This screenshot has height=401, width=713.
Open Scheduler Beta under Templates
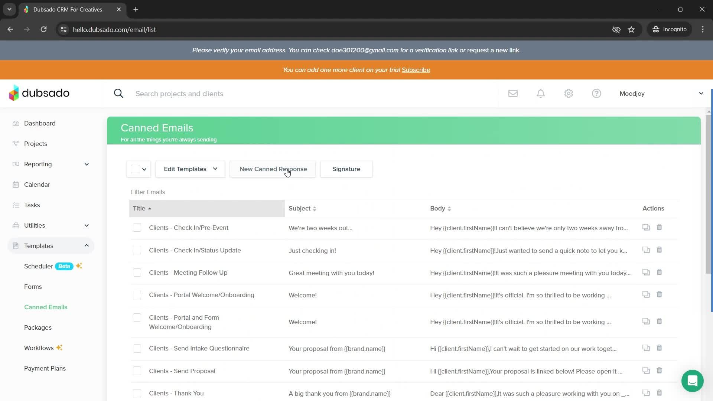(53, 266)
